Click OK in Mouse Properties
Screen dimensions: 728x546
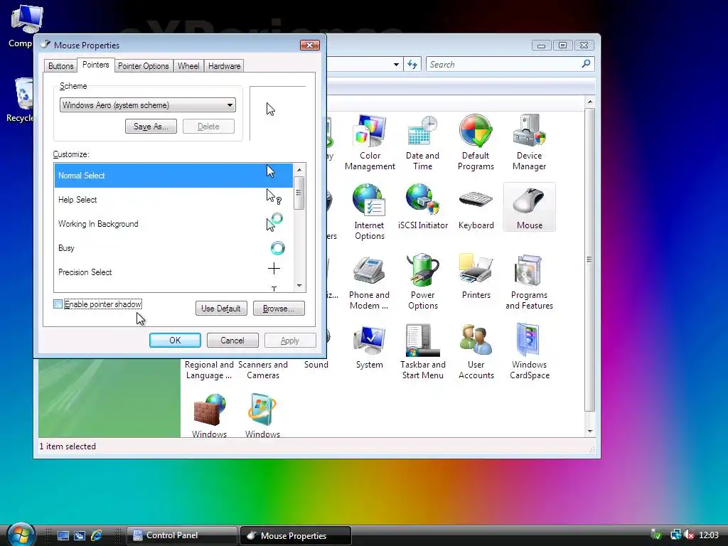click(x=175, y=341)
